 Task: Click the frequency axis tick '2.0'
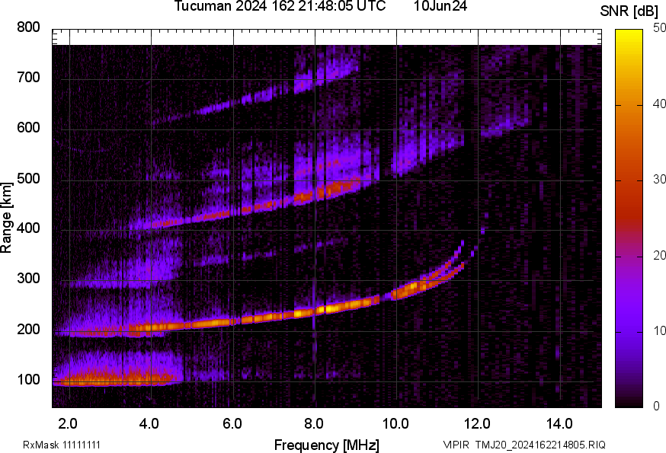click(68, 424)
